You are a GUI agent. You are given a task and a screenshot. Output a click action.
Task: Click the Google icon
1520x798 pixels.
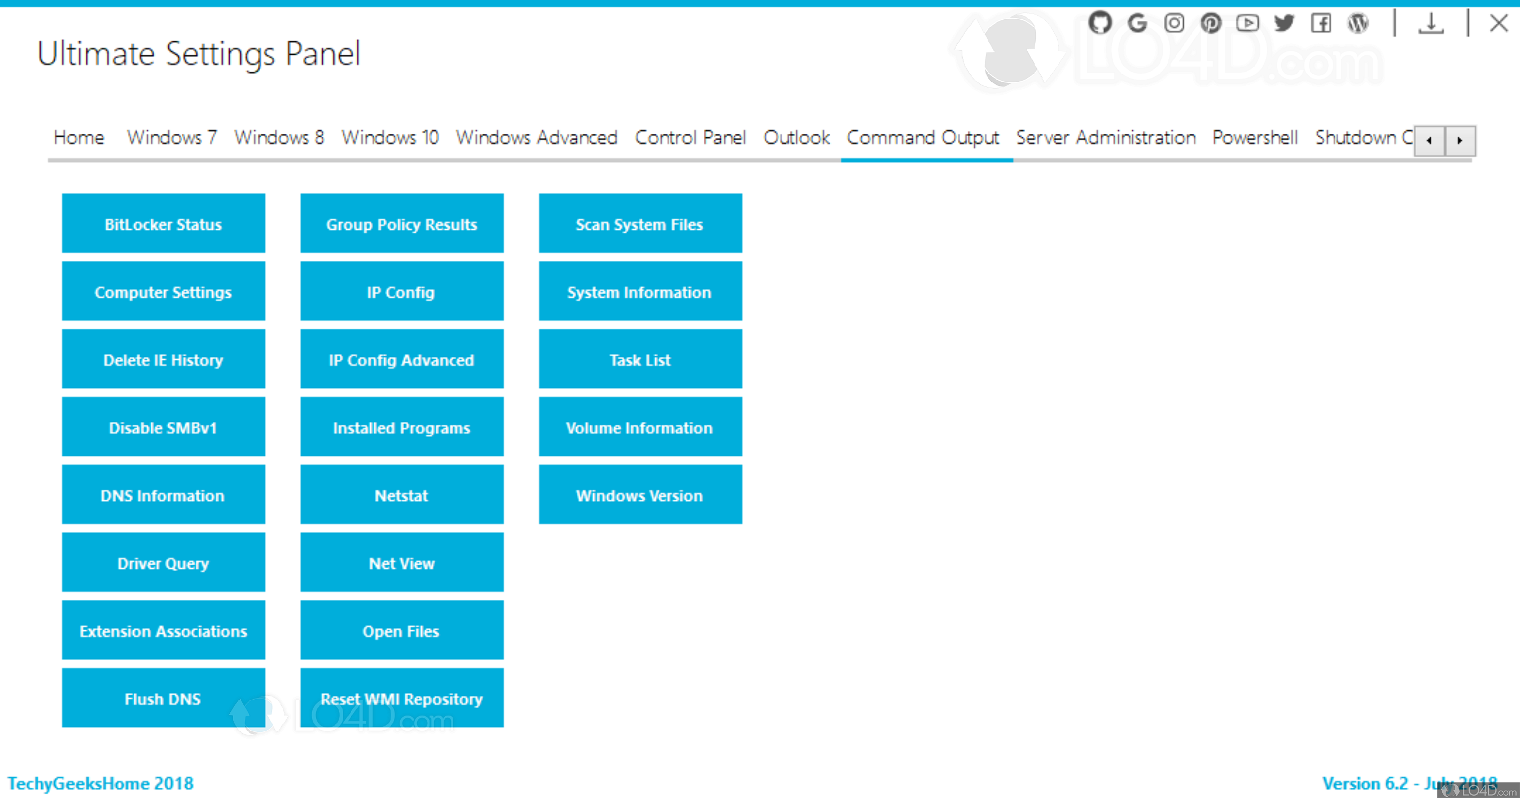(x=1137, y=23)
